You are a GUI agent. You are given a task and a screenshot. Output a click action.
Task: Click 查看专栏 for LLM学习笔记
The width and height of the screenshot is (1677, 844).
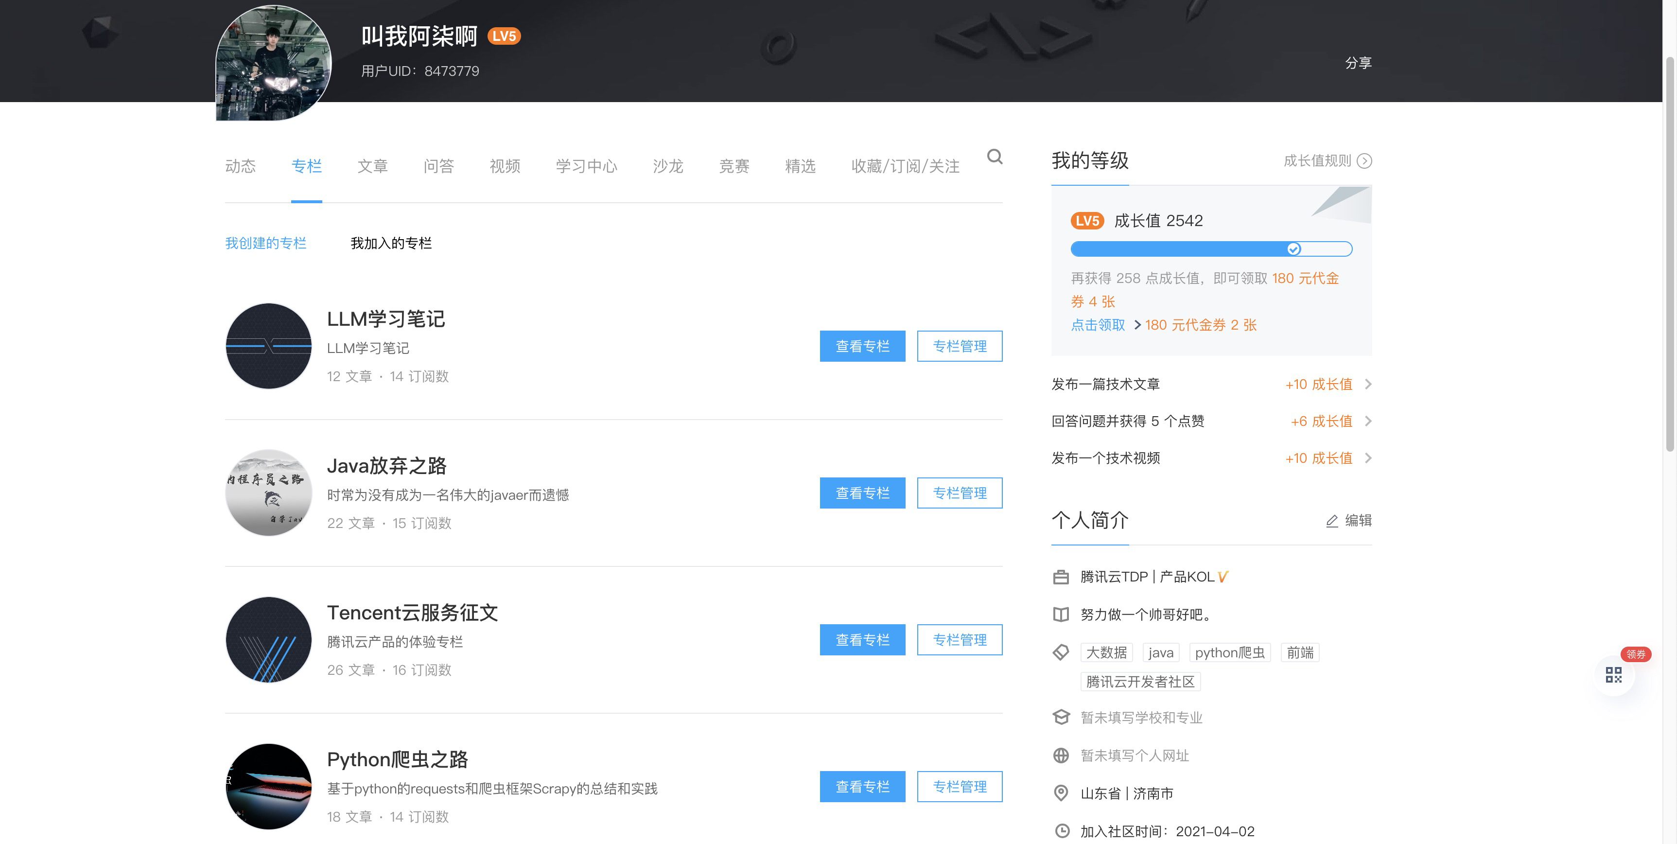tap(863, 347)
